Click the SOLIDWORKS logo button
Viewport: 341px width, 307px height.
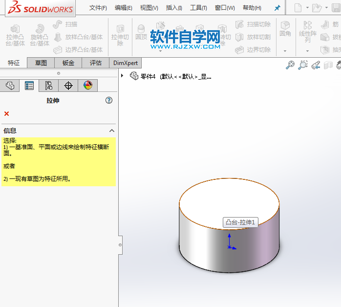pos(40,8)
